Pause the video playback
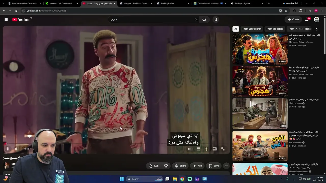 [x=8, y=149]
